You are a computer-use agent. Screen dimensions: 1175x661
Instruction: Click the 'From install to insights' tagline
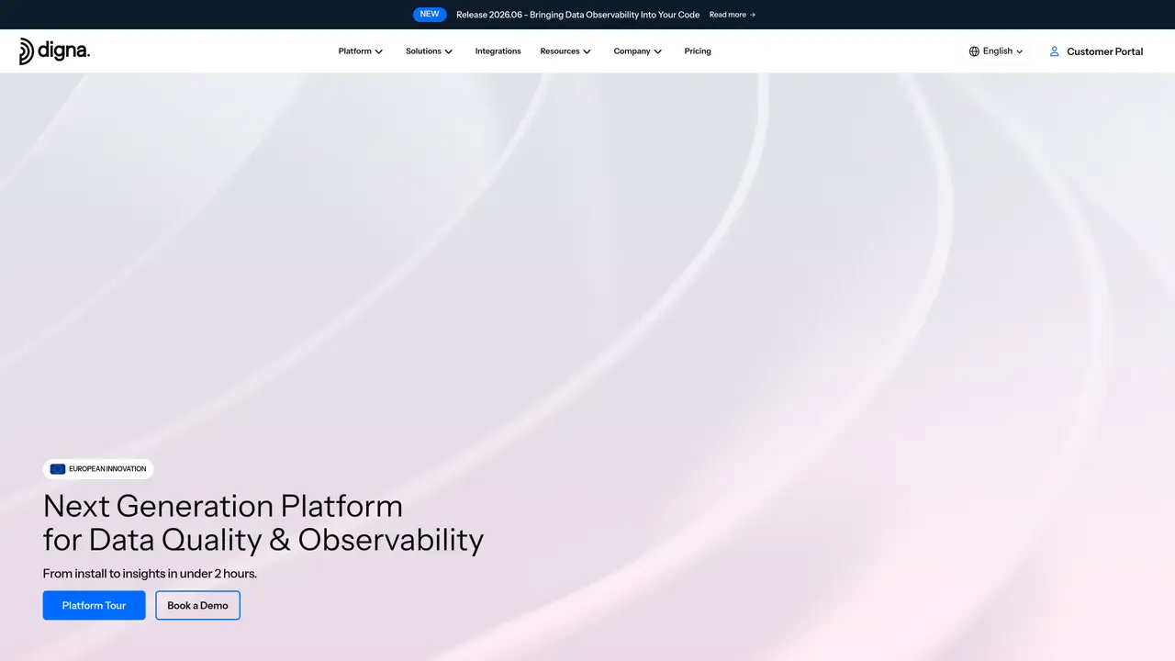pos(150,574)
